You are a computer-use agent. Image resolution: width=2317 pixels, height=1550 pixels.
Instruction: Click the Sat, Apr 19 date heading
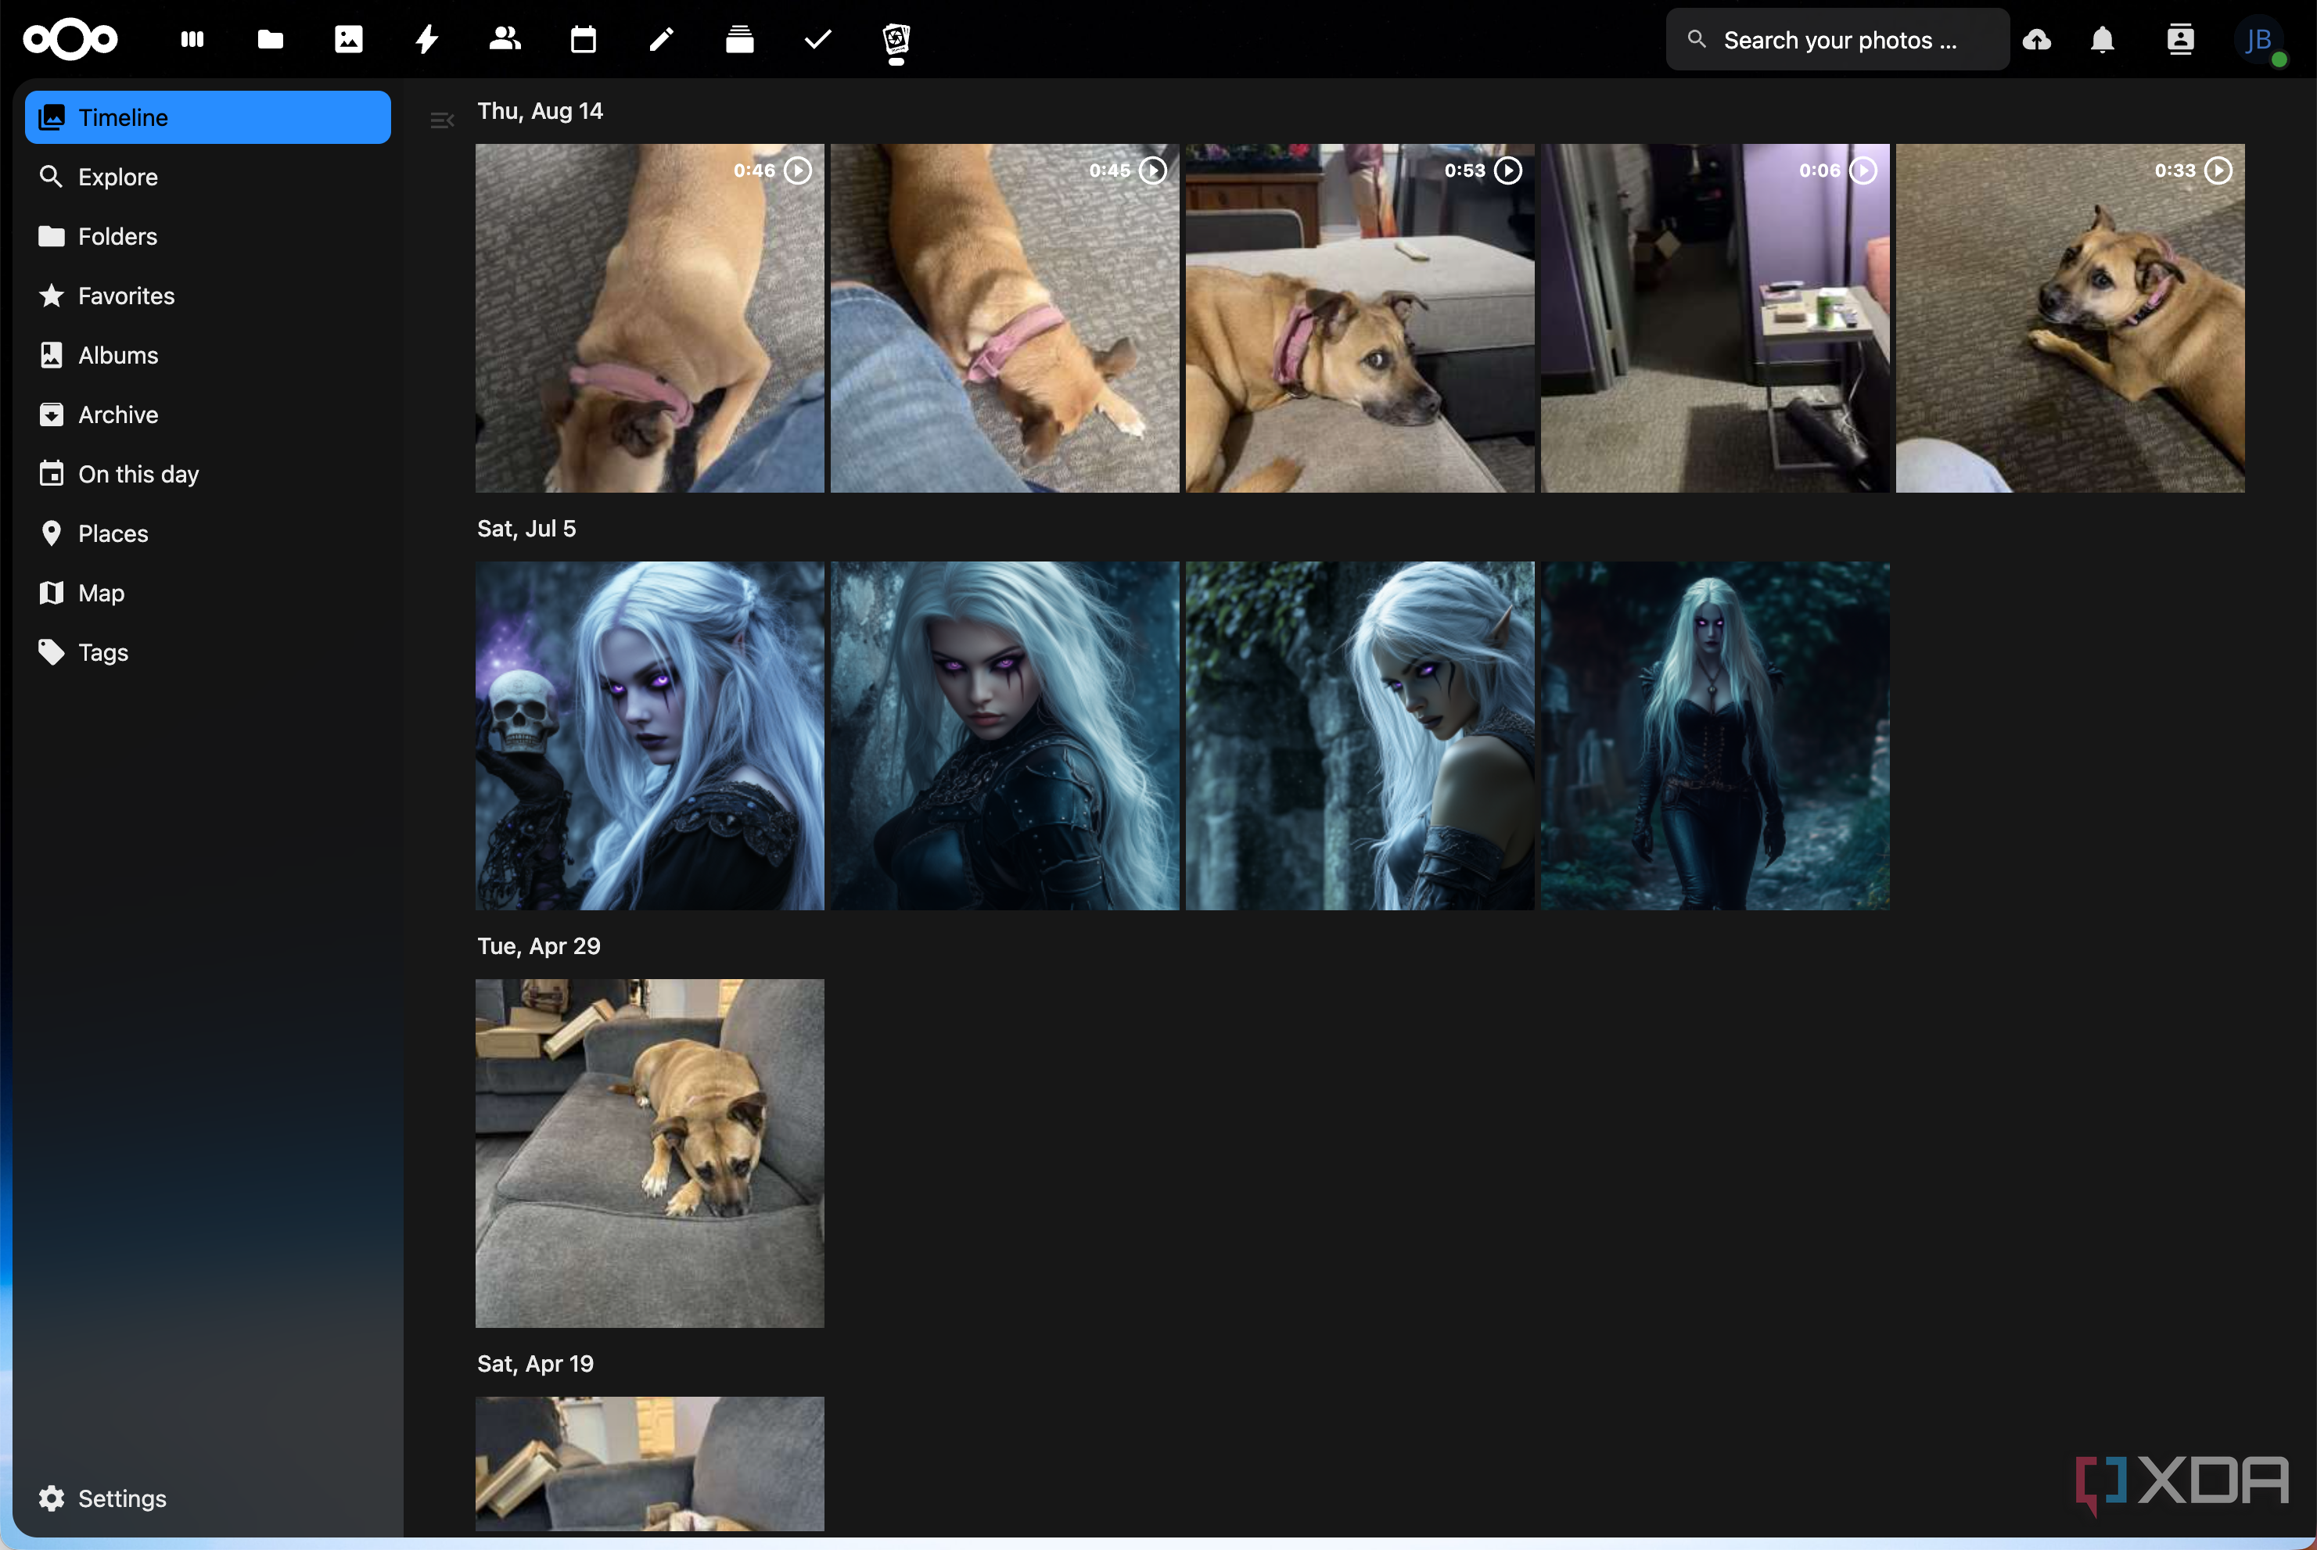(x=535, y=1363)
